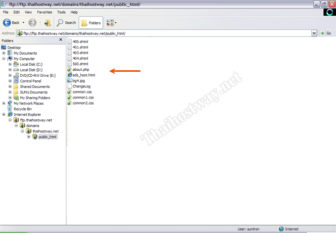This screenshot has height=233, width=336.
Task: Click the My Computer icon in the tree
Action: (x=10, y=59)
